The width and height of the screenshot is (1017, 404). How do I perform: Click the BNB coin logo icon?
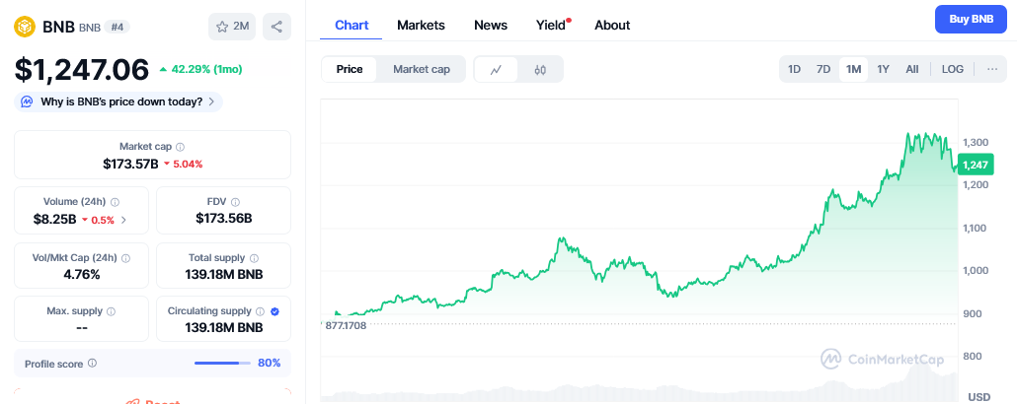(x=25, y=27)
